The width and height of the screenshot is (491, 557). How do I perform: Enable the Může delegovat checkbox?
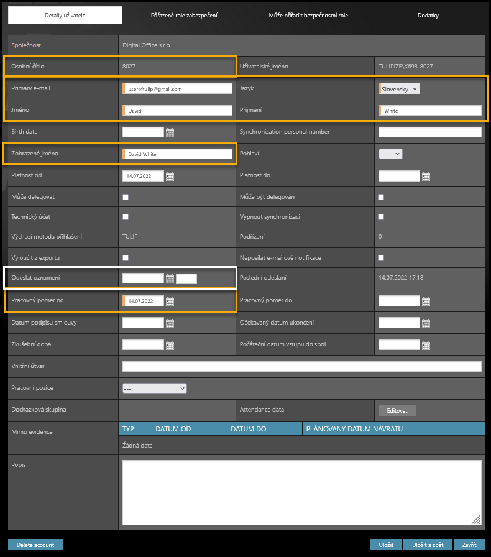(126, 197)
